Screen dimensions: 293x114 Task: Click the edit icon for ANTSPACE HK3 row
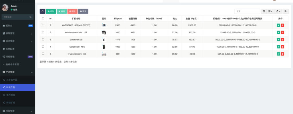[x=278, y=25]
